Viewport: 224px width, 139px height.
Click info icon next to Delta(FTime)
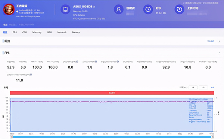click(x=31, y=75)
